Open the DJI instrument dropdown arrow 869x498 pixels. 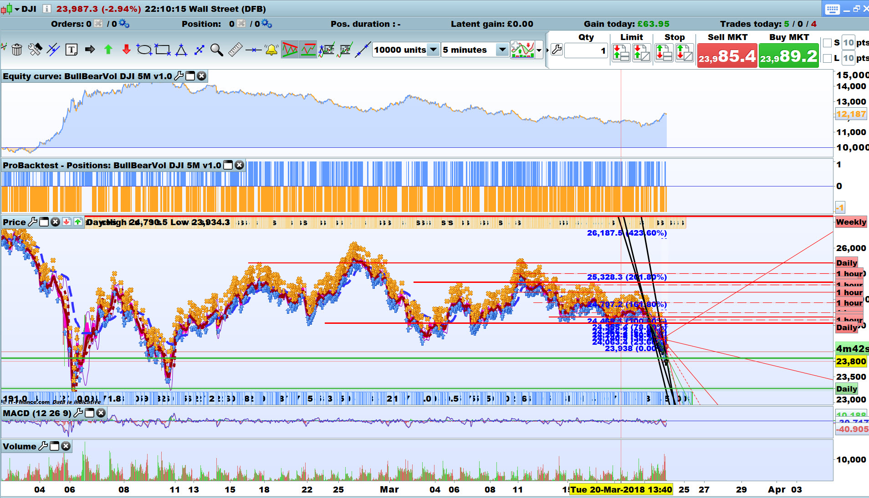(17, 9)
